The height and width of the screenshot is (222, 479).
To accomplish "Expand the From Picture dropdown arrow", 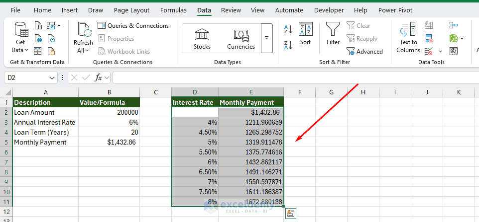I will [59, 26].
